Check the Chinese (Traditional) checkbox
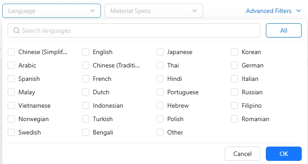Viewport: 308px width, 164px height. (x=86, y=65)
